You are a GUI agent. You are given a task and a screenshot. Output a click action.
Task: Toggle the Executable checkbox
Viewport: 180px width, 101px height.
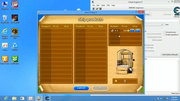point(153,40)
